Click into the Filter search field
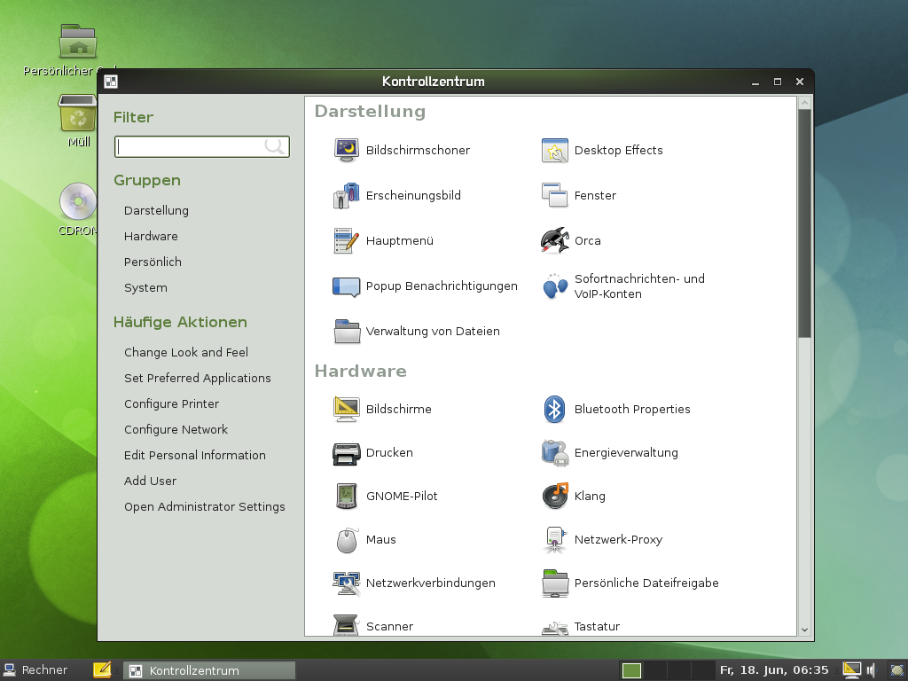The image size is (908, 681). pyautogui.click(x=191, y=146)
